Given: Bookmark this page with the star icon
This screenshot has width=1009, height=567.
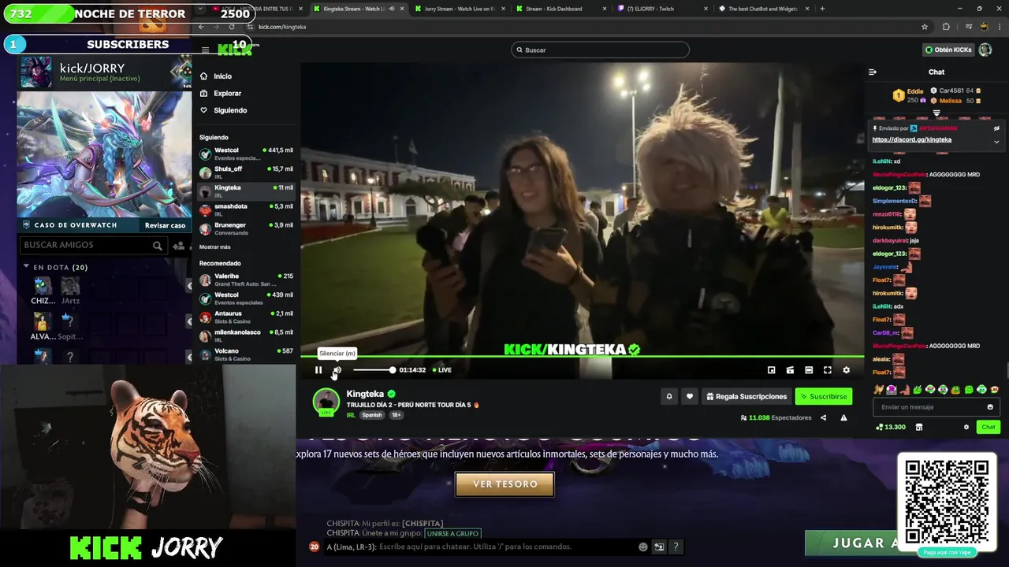Looking at the screenshot, I should tap(925, 27).
